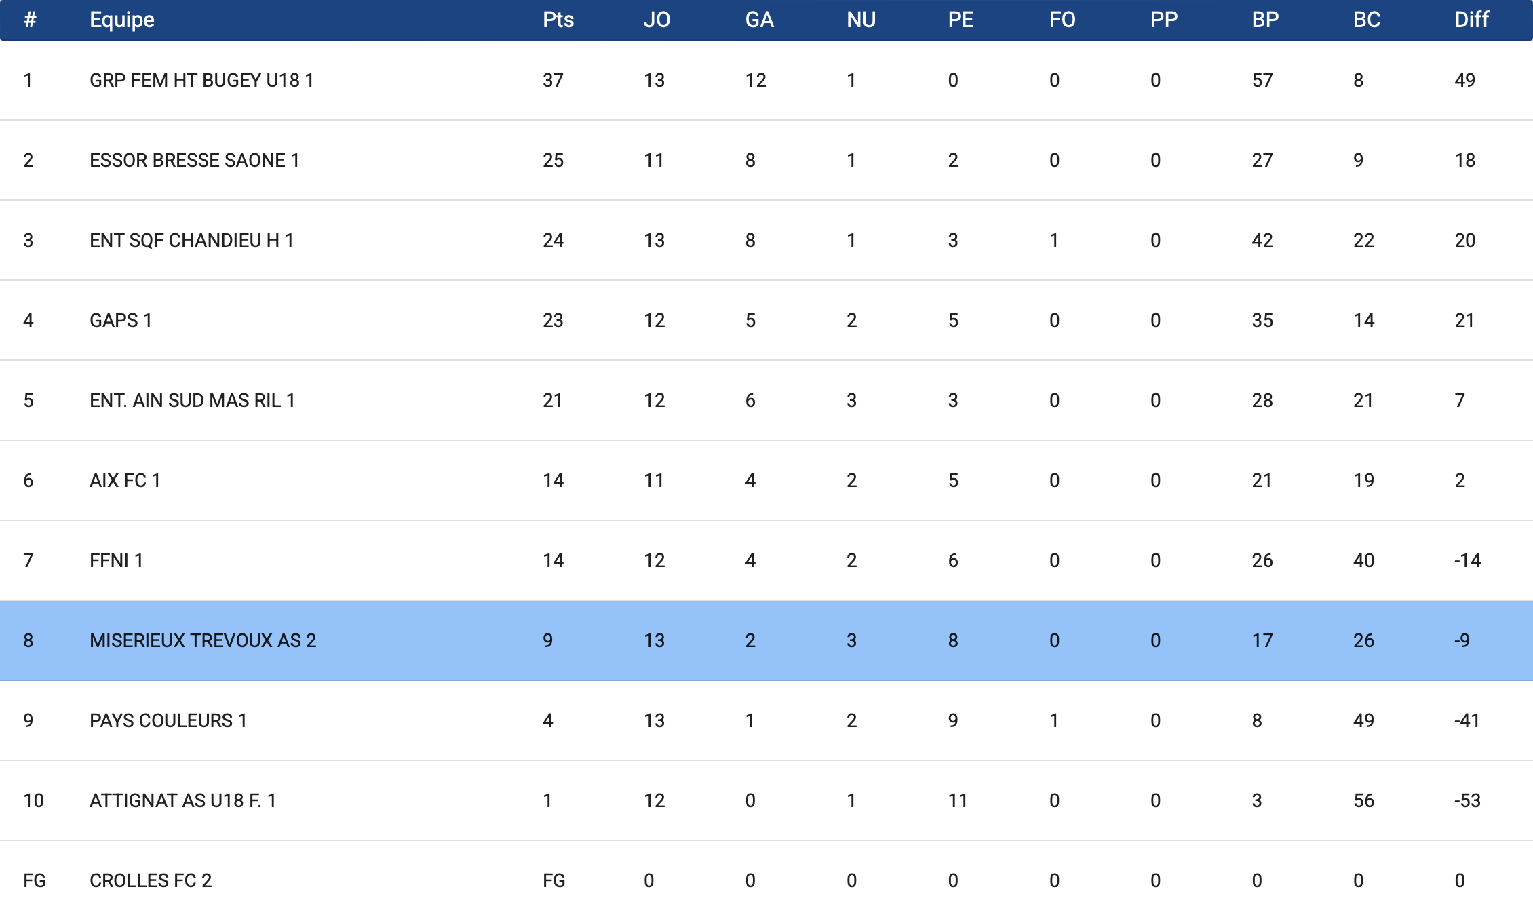Click the PE column header
This screenshot has width=1533, height=917.
point(960,20)
